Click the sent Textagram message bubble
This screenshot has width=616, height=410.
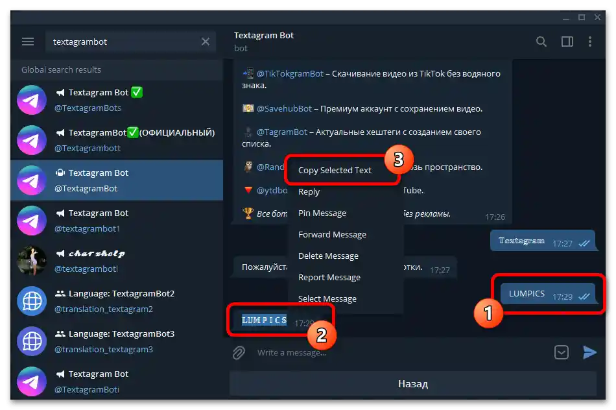point(543,241)
